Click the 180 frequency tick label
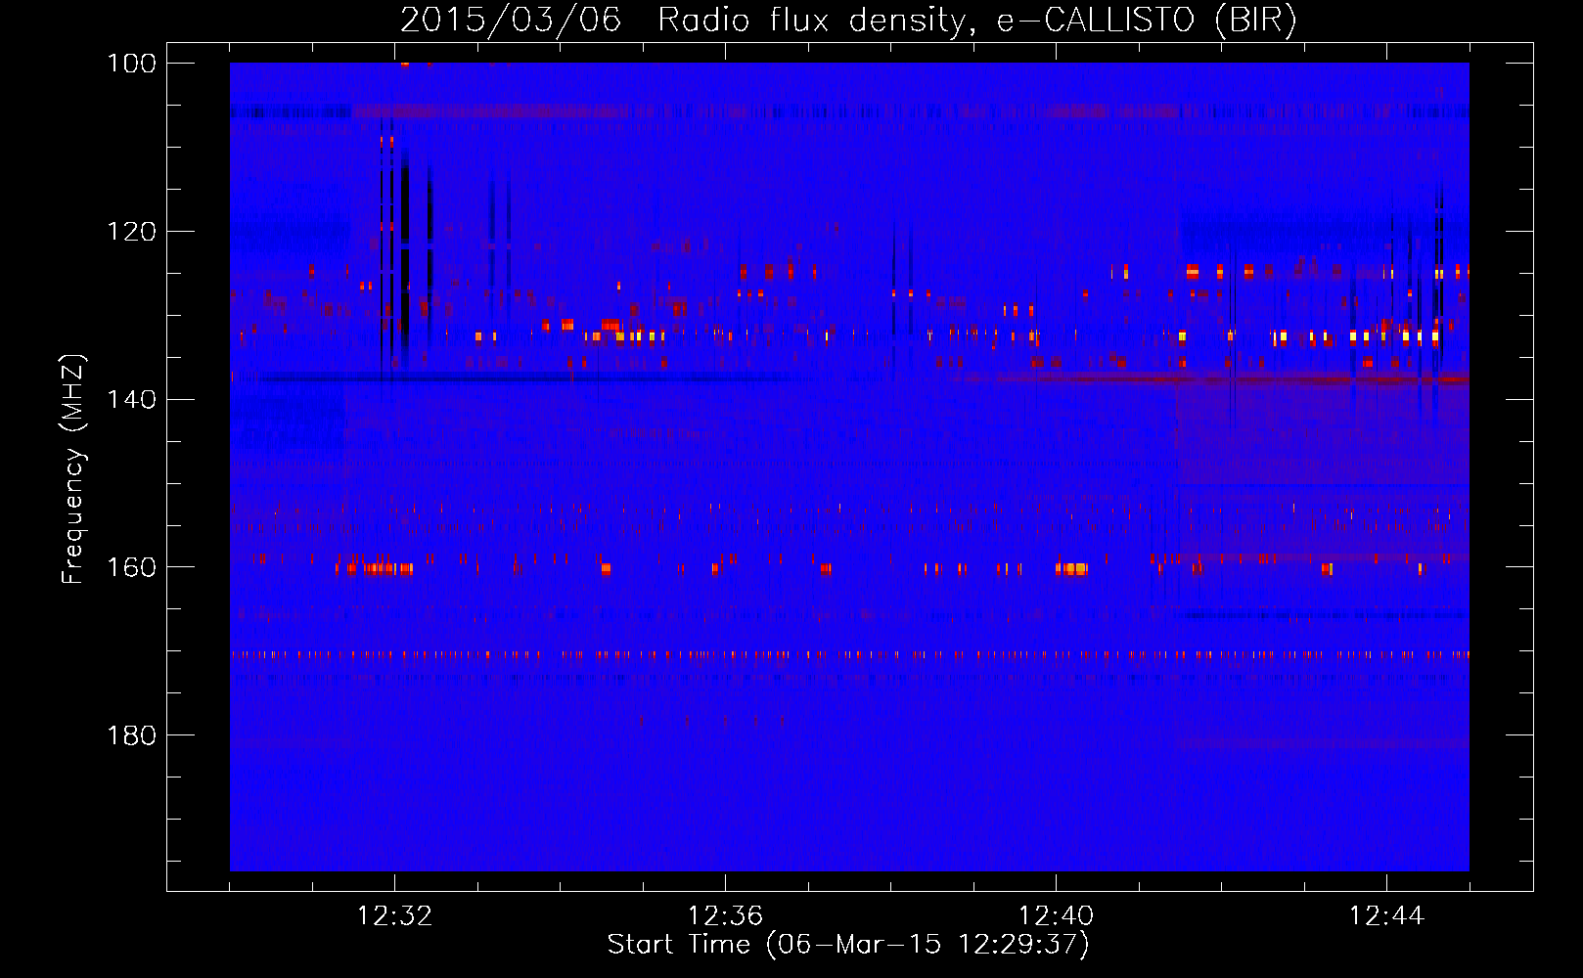This screenshot has width=1583, height=978. [132, 735]
